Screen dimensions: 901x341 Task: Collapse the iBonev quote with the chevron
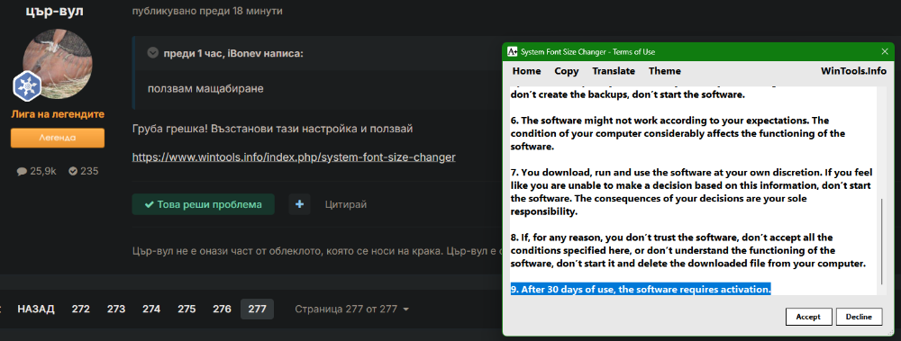pyautogui.click(x=153, y=53)
